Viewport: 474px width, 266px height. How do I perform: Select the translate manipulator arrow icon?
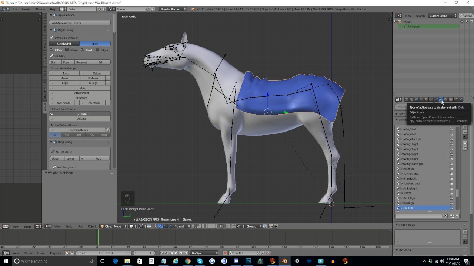tap(160, 226)
